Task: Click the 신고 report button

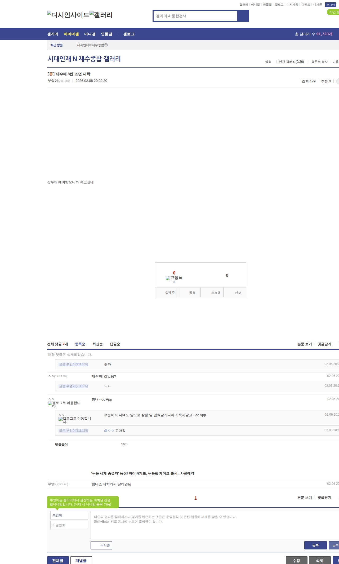Action: pos(238,293)
